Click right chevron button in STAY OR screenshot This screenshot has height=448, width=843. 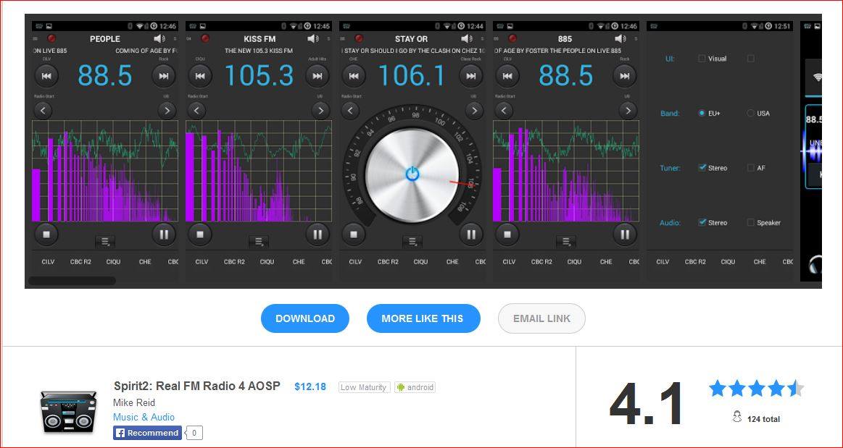474,111
